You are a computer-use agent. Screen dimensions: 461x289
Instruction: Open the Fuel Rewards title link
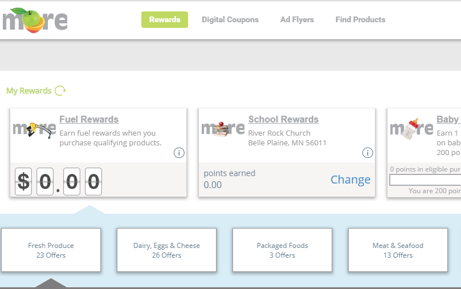point(89,120)
